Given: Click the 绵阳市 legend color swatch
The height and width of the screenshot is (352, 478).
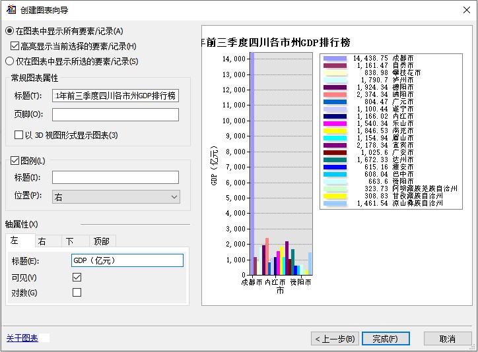Looking at the screenshot, I should tap(335, 95).
